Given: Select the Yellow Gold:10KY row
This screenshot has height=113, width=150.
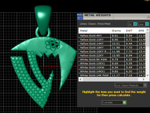Looking at the screenshot, I should click(112, 40).
